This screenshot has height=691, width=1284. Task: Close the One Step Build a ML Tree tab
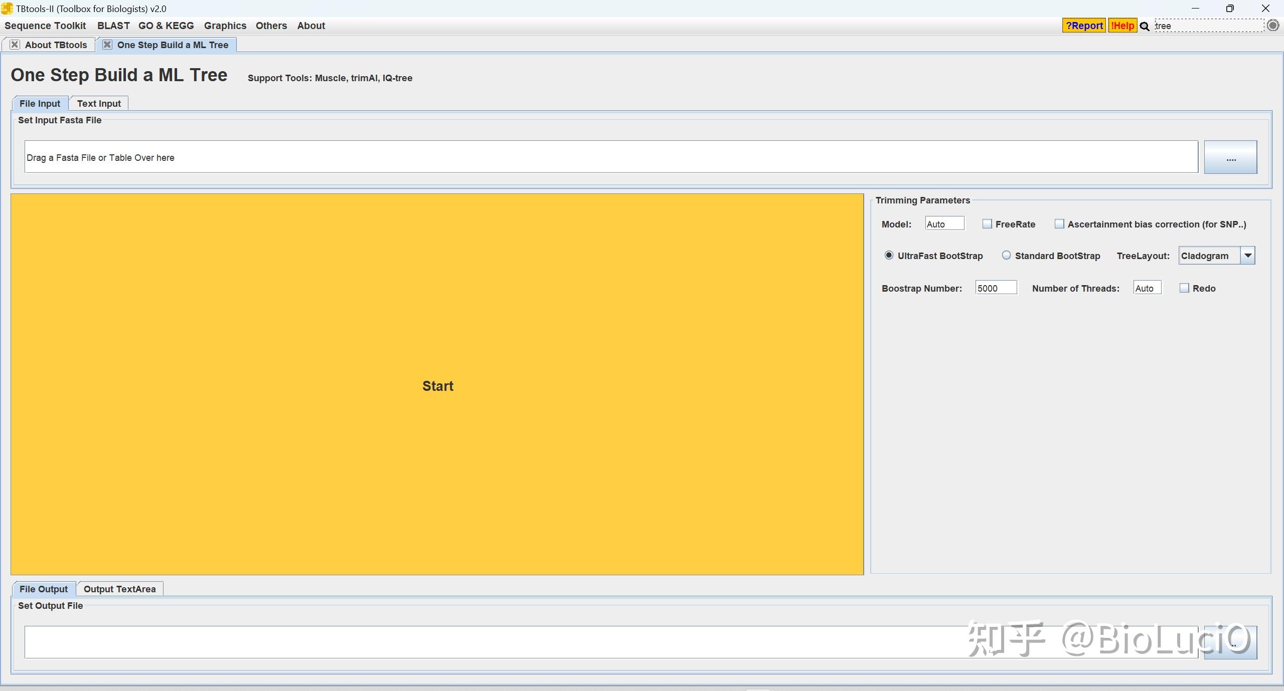(x=107, y=45)
